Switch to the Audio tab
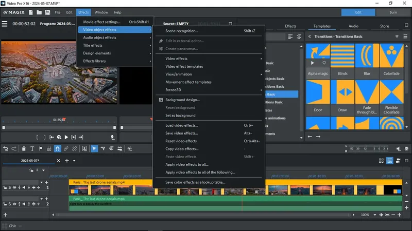This screenshot has height=231, width=412. pyautogui.click(x=353, y=26)
